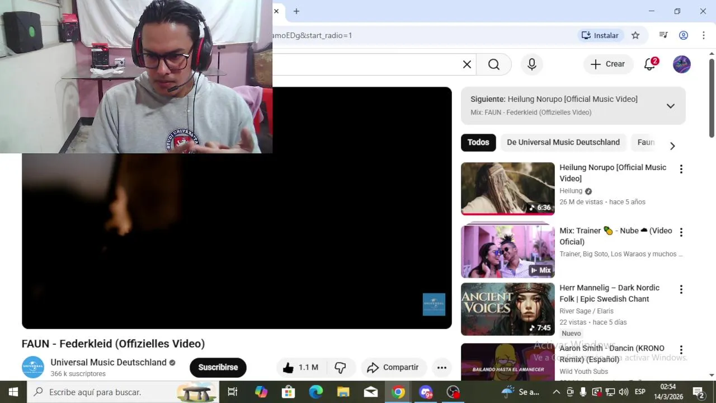716x403 pixels.
Task: Open Herr Mannelig Dark Nordic Folk title
Action: pos(609,293)
